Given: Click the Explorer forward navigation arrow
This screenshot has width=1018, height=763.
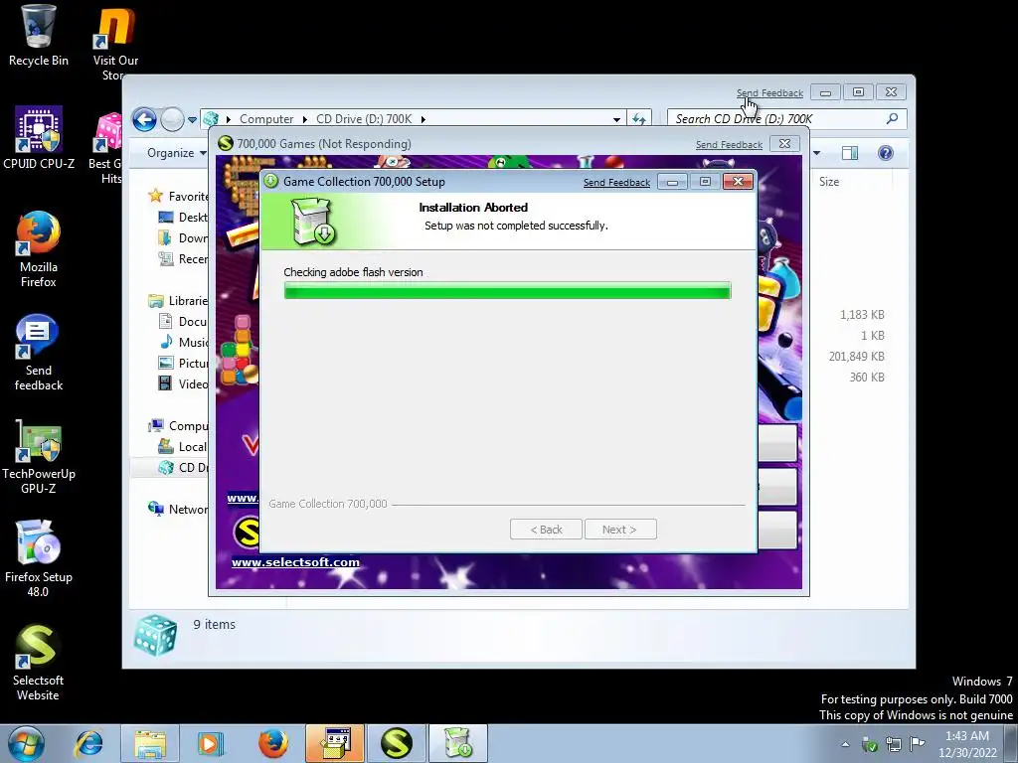Looking at the screenshot, I should (x=172, y=119).
